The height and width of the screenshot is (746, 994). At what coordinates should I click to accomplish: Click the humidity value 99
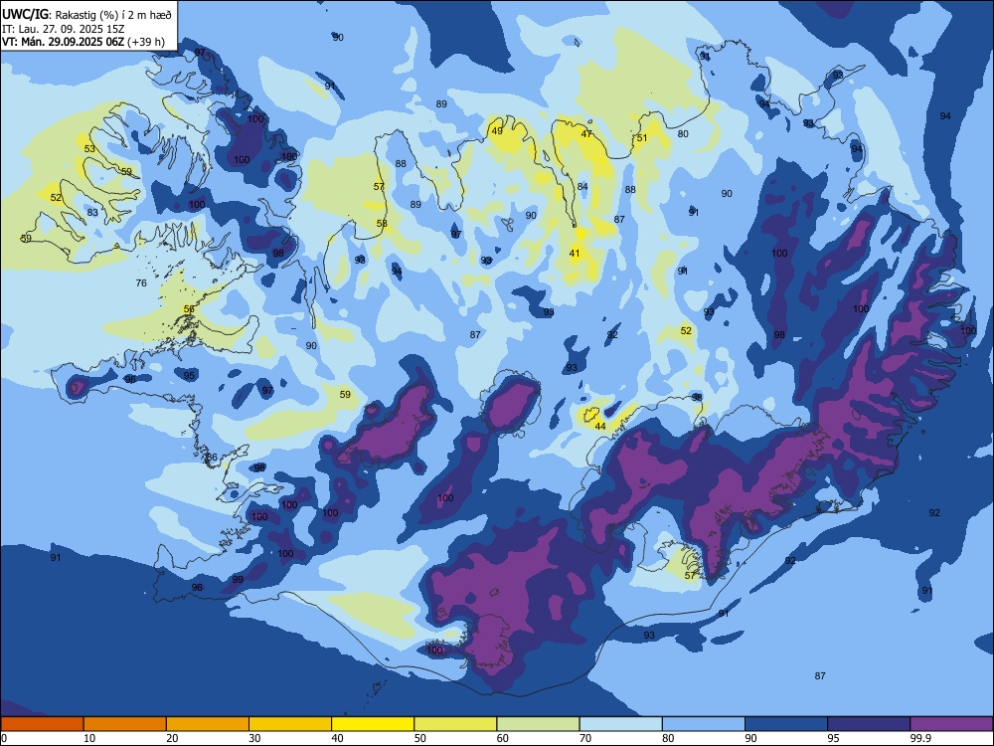(x=238, y=579)
